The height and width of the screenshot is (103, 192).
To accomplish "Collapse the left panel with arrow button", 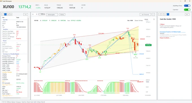I will [x=26, y=14].
